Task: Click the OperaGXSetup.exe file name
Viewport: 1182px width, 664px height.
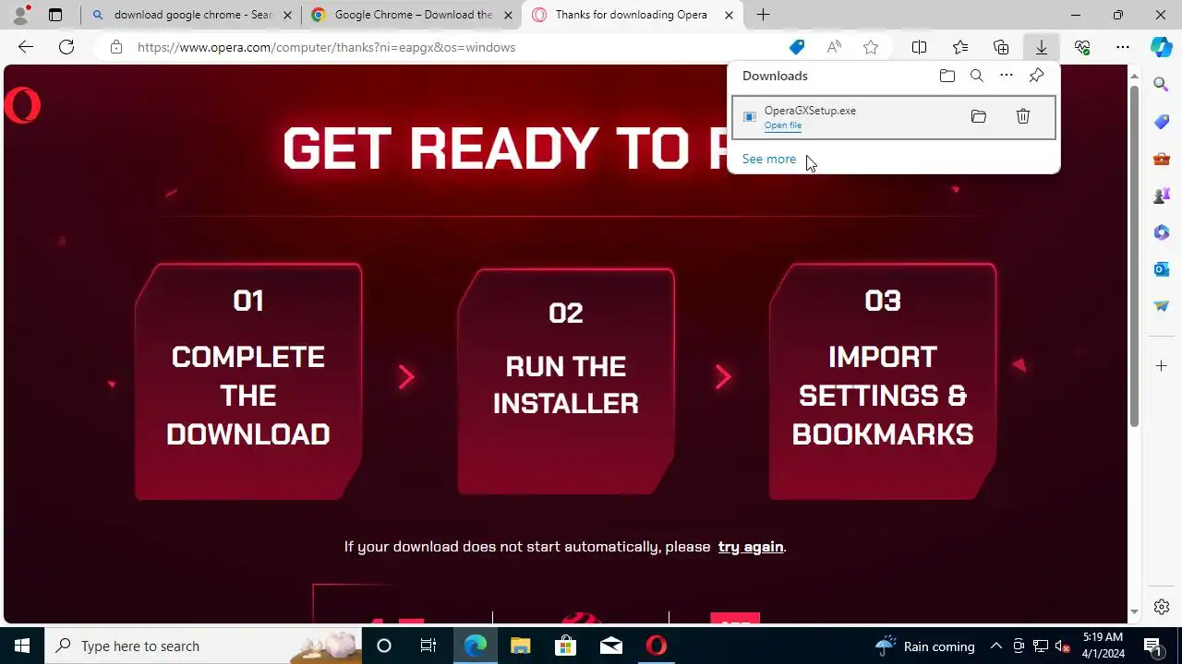Action: coord(810,111)
